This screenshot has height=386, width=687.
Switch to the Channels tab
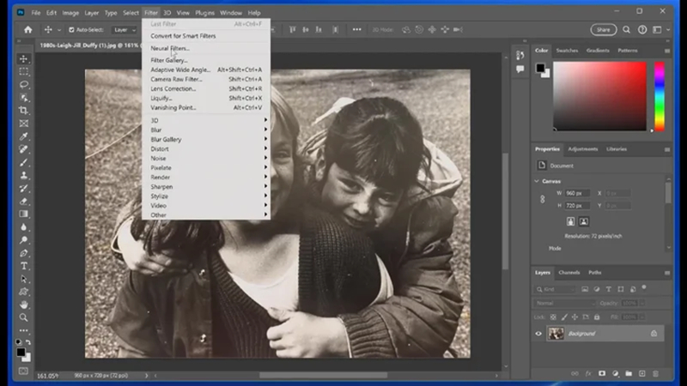click(568, 273)
